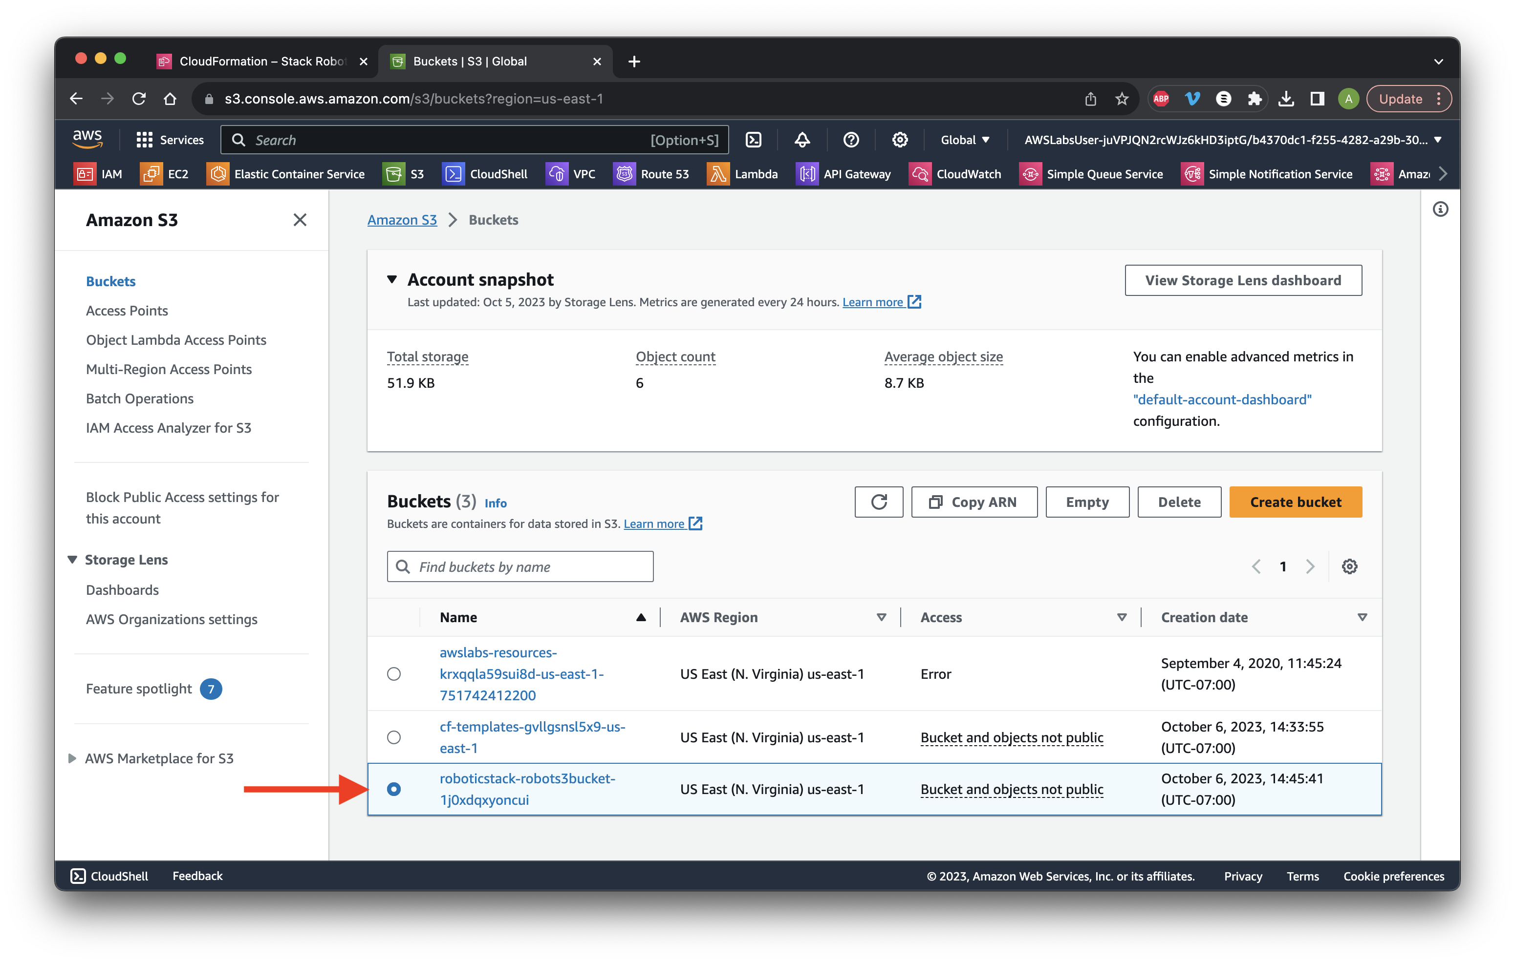Open Elastic Container Service shortcut
This screenshot has height=963, width=1515.
pyautogui.click(x=285, y=174)
